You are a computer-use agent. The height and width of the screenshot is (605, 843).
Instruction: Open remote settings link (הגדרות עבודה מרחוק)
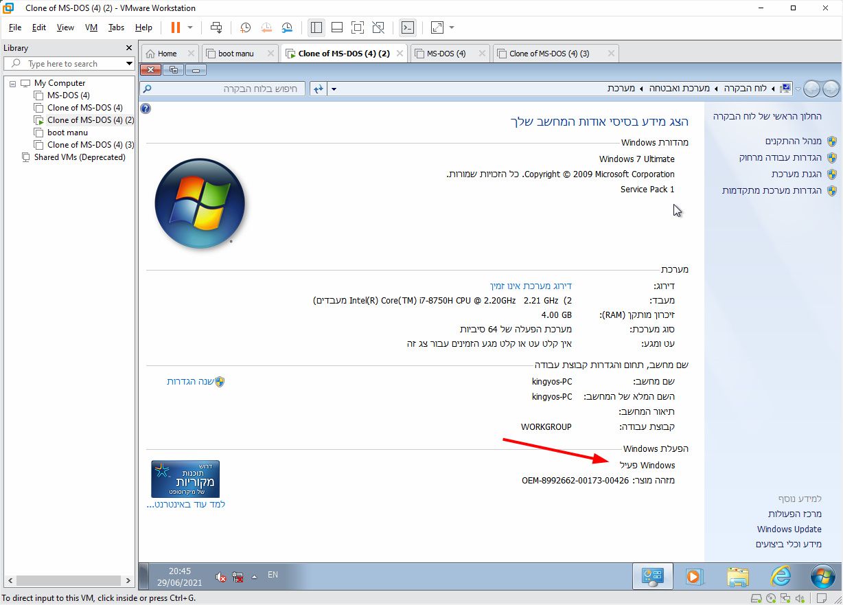click(x=781, y=158)
